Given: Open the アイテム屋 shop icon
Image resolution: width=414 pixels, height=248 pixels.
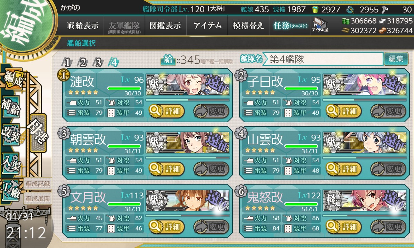Looking at the screenshot, I should pos(320,25).
